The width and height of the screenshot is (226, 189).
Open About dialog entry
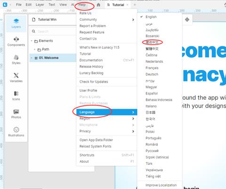pos(107,162)
